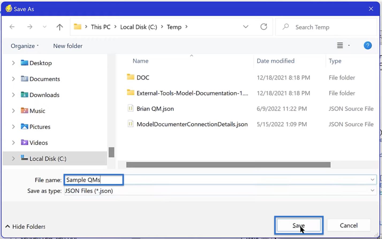Select Videos in navigation pane
Screen dimensions: 382x239
[x=39, y=143]
